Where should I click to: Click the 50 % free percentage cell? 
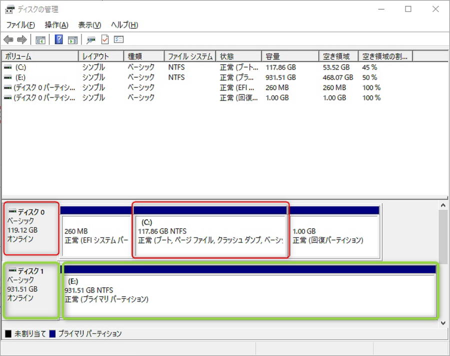pos(369,77)
